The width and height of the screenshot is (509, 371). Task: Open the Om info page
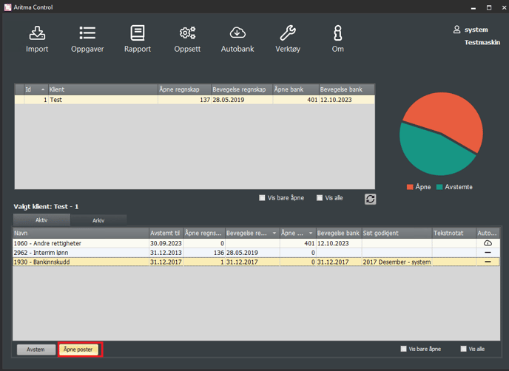point(337,38)
